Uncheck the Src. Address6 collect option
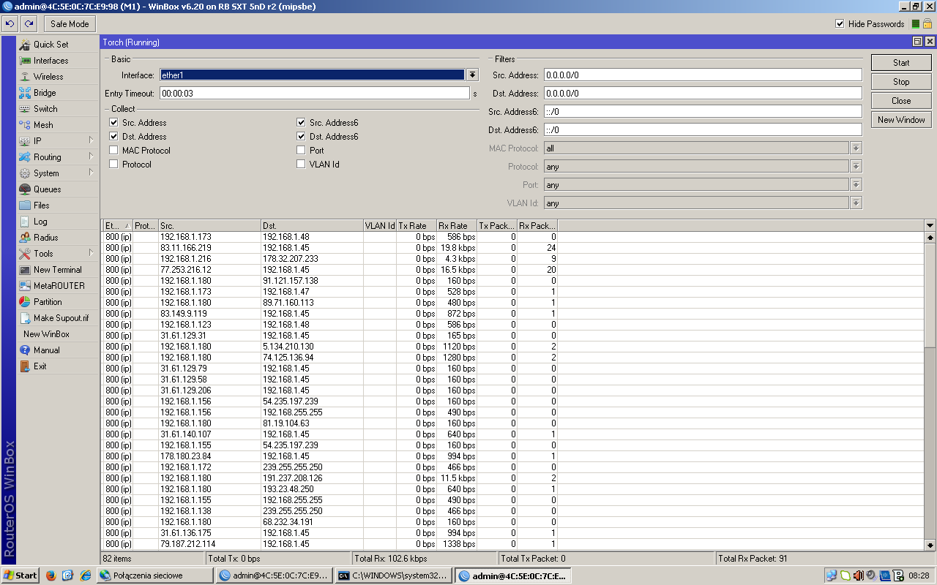 click(x=301, y=123)
